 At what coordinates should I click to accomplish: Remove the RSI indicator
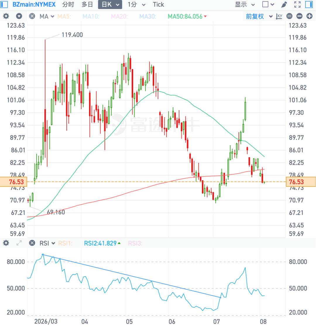tap(32, 243)
